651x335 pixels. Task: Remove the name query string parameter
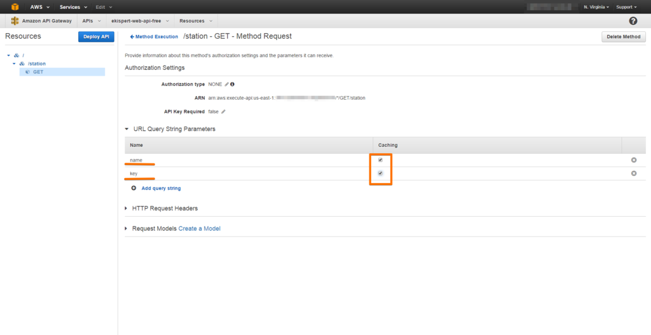[x=634, y=160]
